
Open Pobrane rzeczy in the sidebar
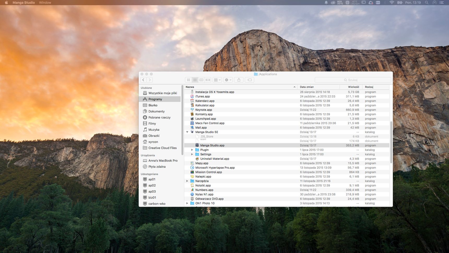tap(160, 118)
